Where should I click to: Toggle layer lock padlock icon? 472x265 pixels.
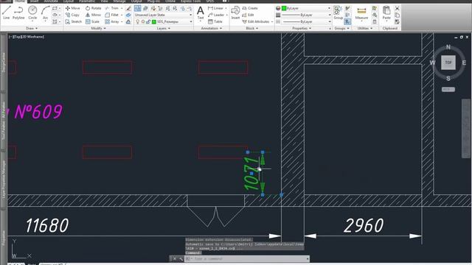148,21
